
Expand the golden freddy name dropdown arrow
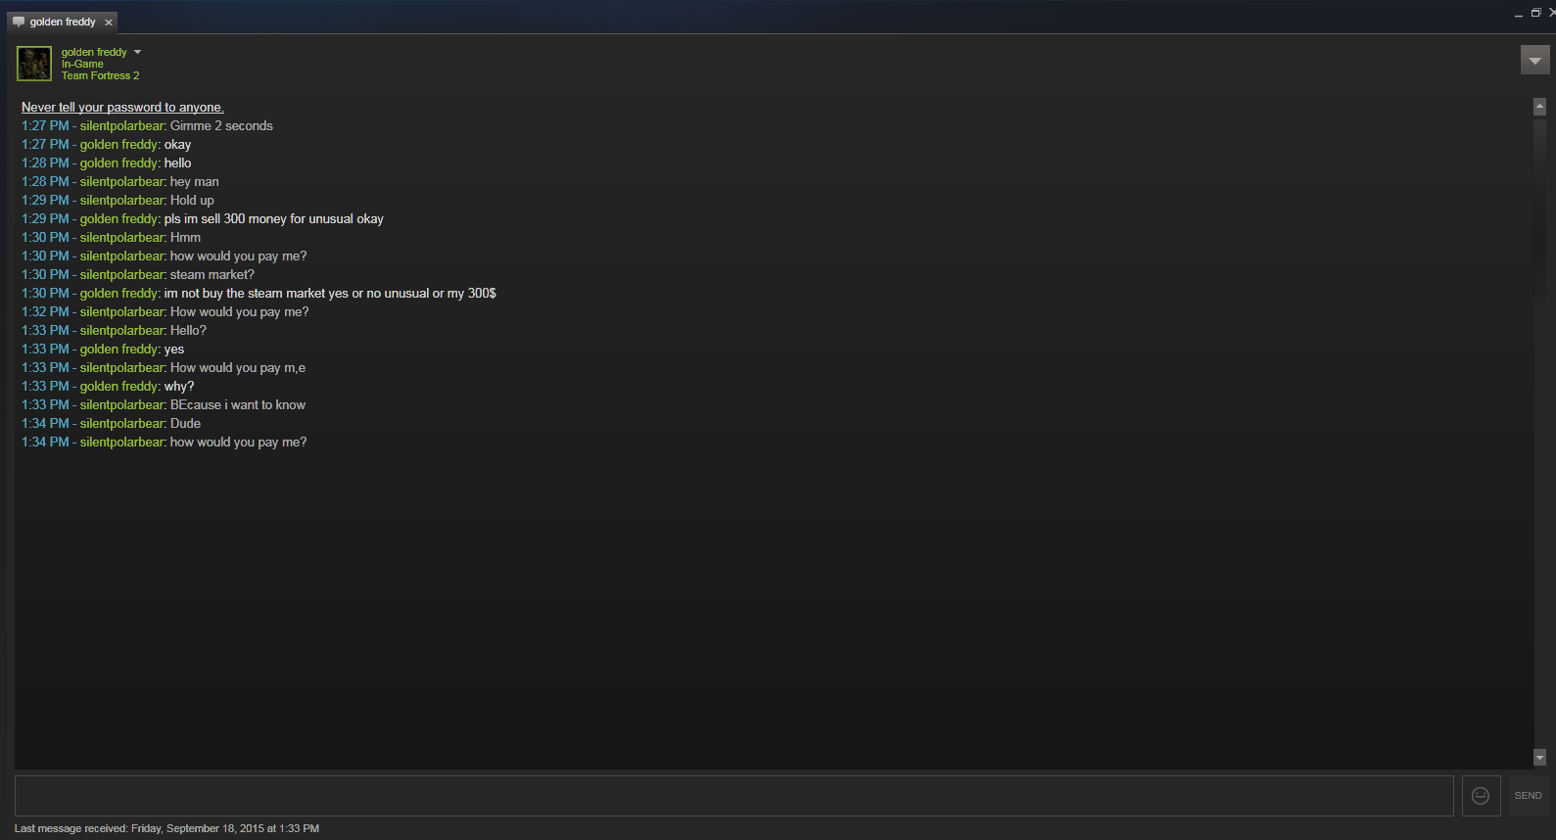click(x=137, y=52)
